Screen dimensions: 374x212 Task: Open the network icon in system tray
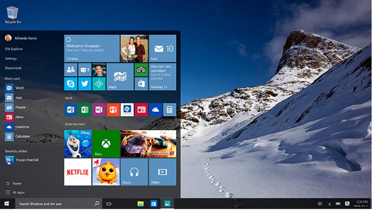point(329,203)
